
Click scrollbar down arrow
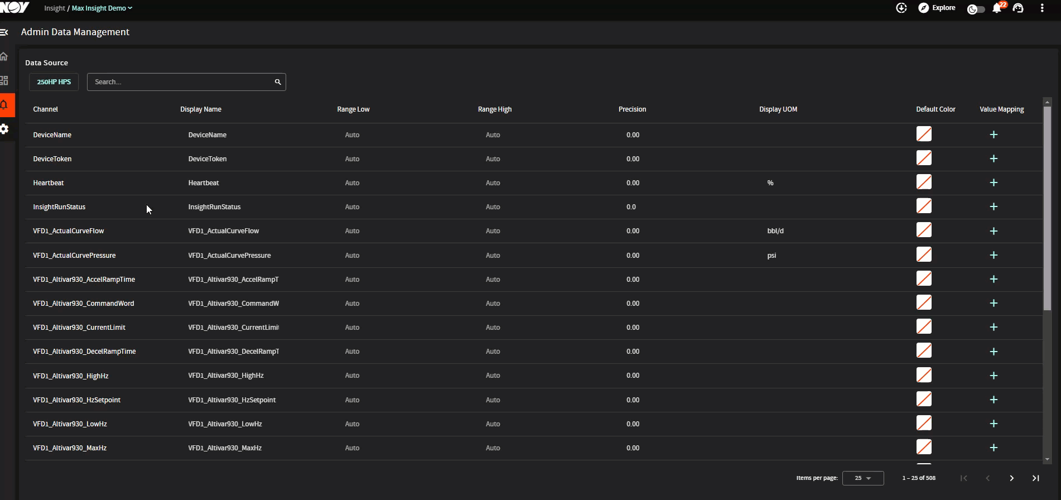(1047, 459)
